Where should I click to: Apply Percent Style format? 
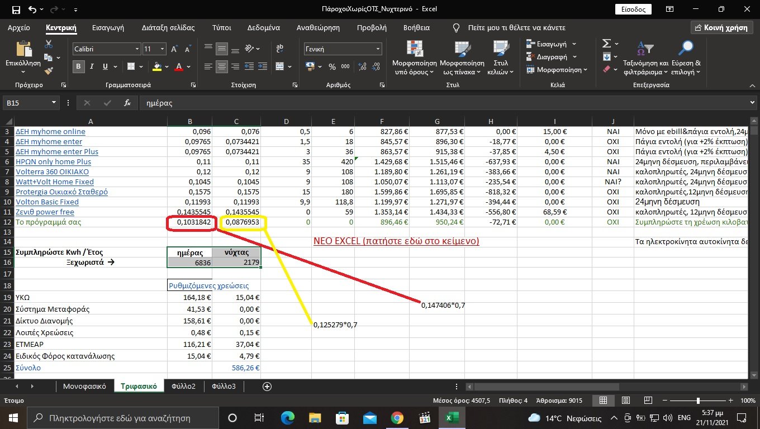[x=332, y=66]
